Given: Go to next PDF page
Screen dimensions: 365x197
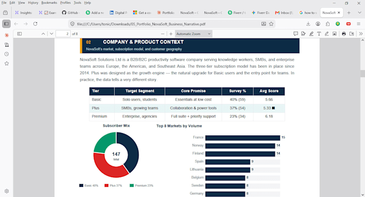Looking at the screenshot, I should (52, 34).
